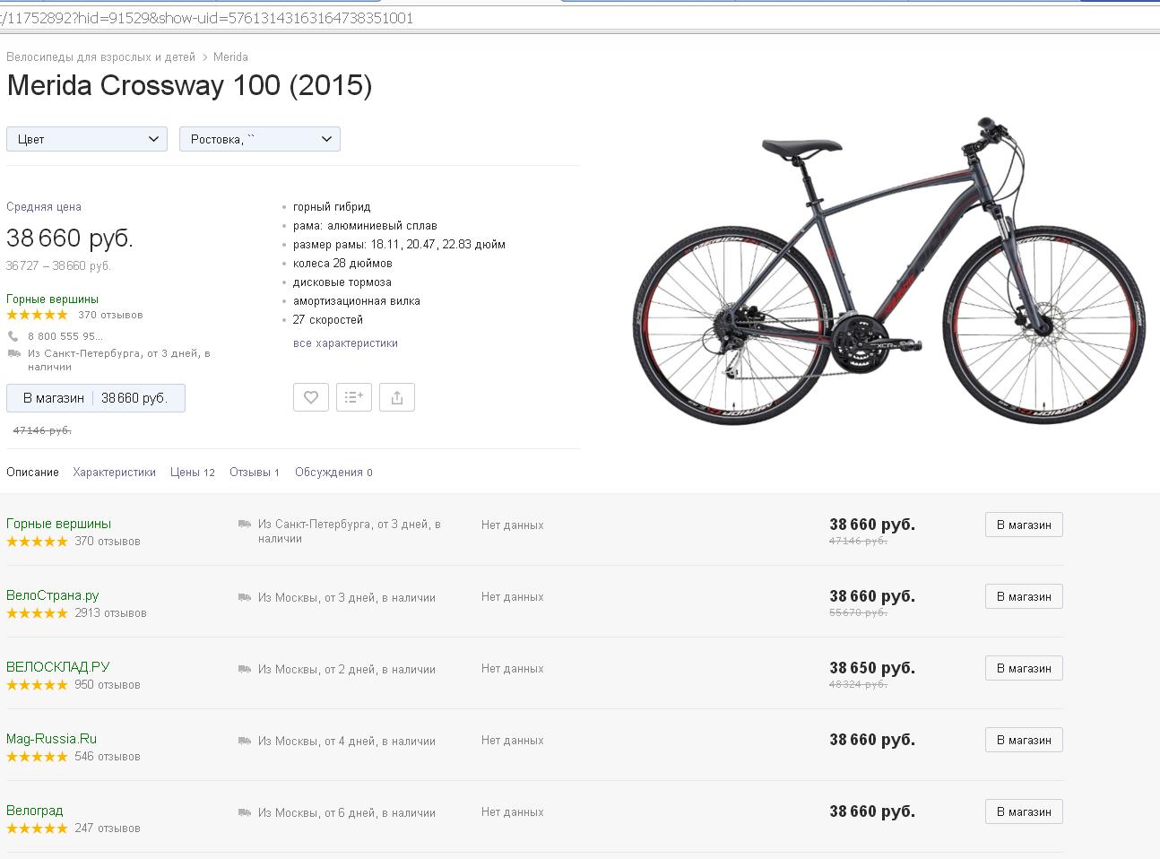Screen dimensions: 1160x859
Task: Click star rating of Mag-Russia.Ru
Action: point(37,757)
